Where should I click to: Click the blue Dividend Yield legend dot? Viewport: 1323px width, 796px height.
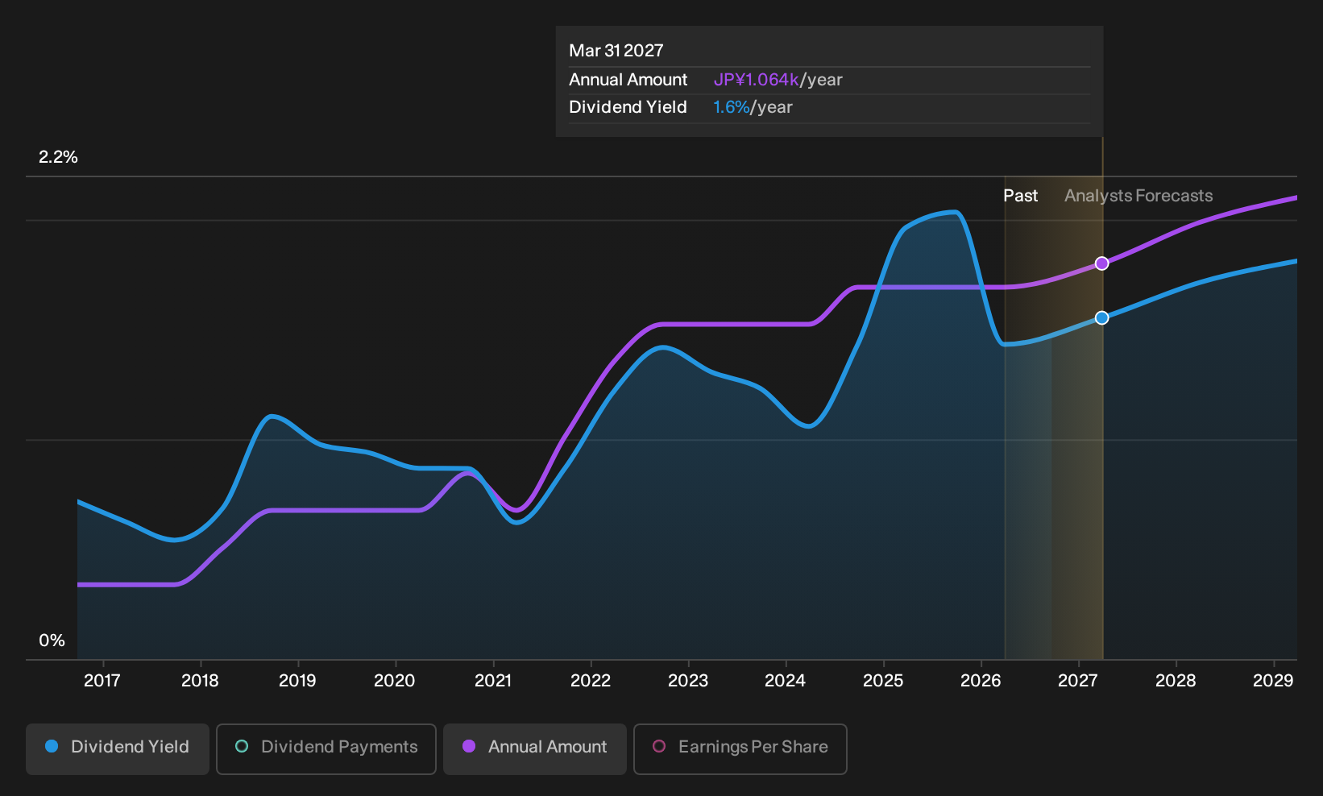[x=52, y=746]
